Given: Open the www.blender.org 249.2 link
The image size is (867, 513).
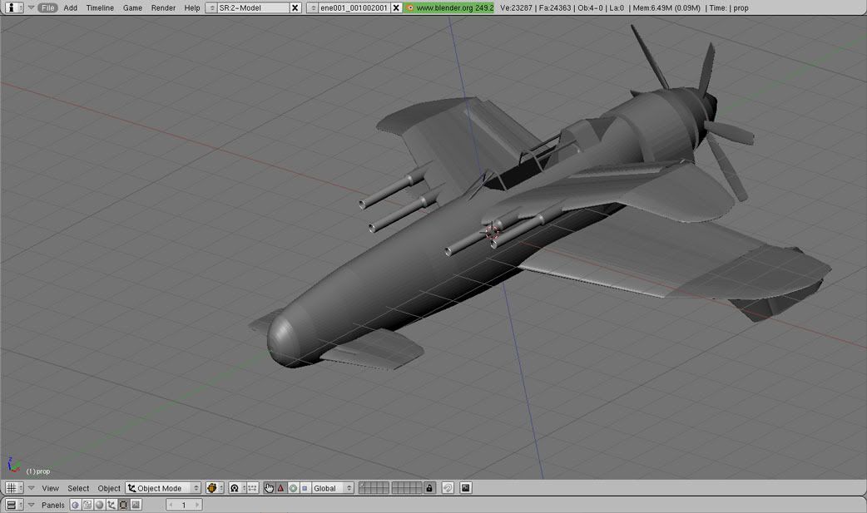Looking at the screenshot, I should tap(449, 7).
